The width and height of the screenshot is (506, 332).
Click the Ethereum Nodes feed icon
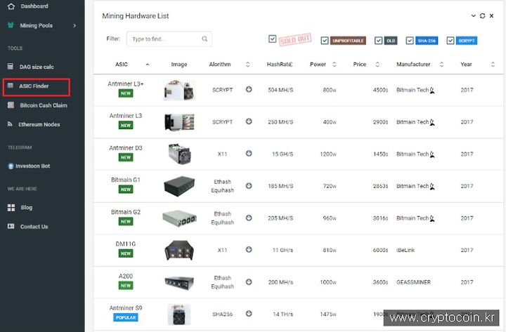[x=10, y=124]
